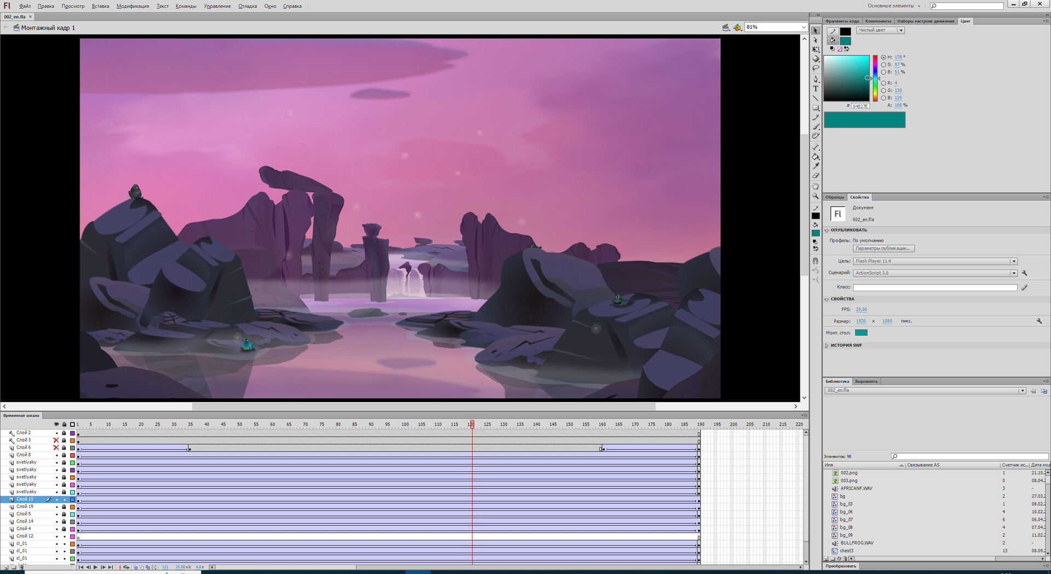Select the Deco tool

click(x=816, y=136)
